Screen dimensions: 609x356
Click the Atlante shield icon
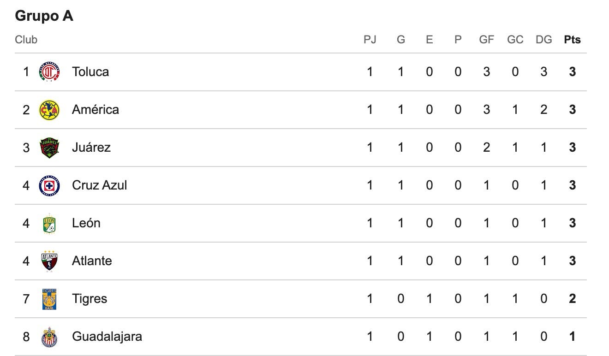49,261
